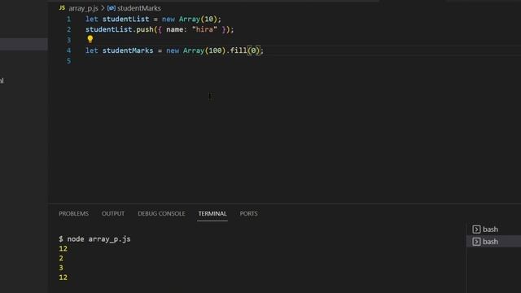Image resolution: width=521 pixels, height=293 pixels.
Task: Select the highlighted file row in sidebar
Action: coord(24,44)
